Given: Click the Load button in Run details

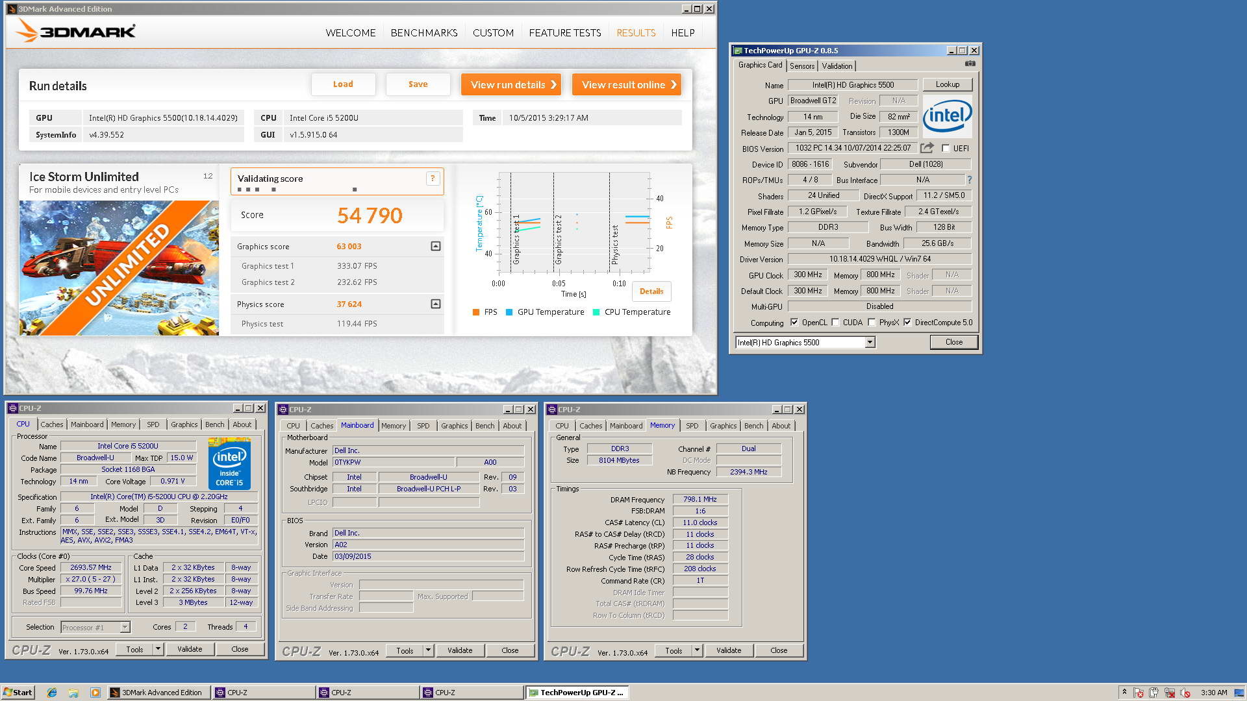Looking at the screenshot, I should point(343,84).
